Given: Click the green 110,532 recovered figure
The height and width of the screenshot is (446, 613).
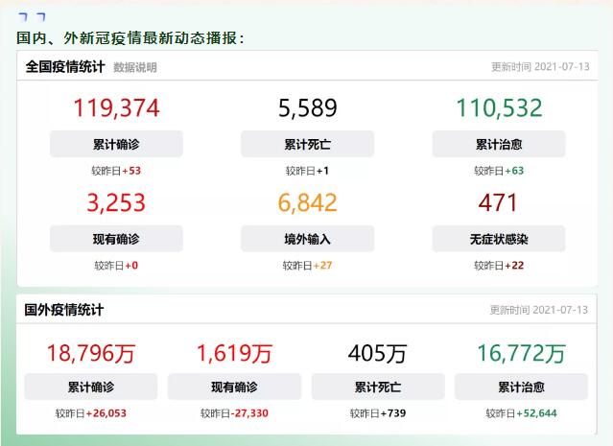Looking at the screenshot, I should click(498, 107).
